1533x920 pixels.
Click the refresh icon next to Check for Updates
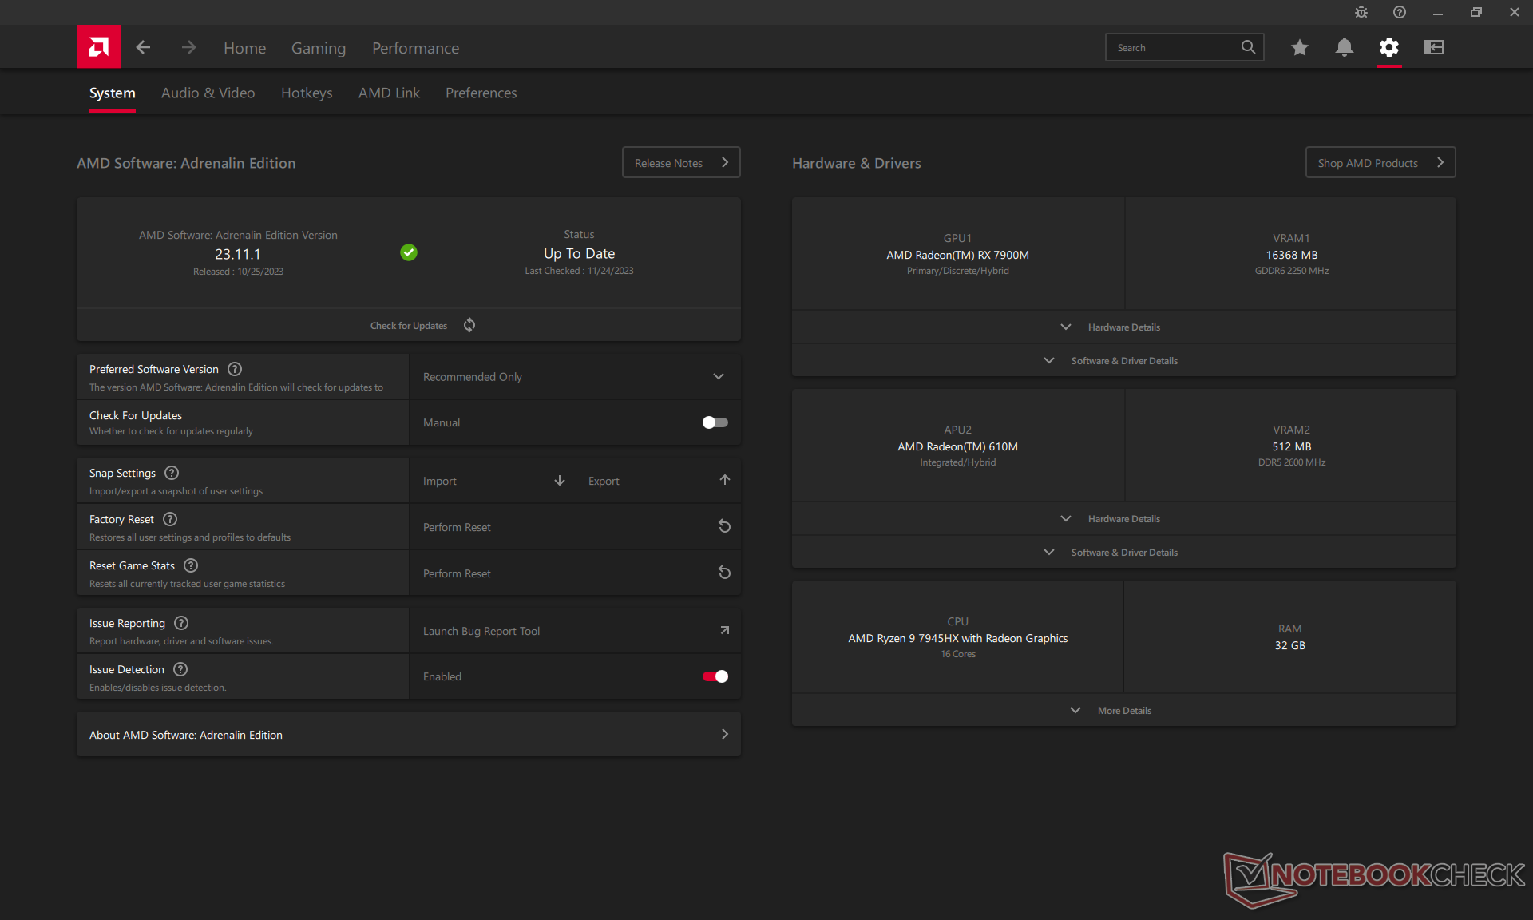point(469,325)
